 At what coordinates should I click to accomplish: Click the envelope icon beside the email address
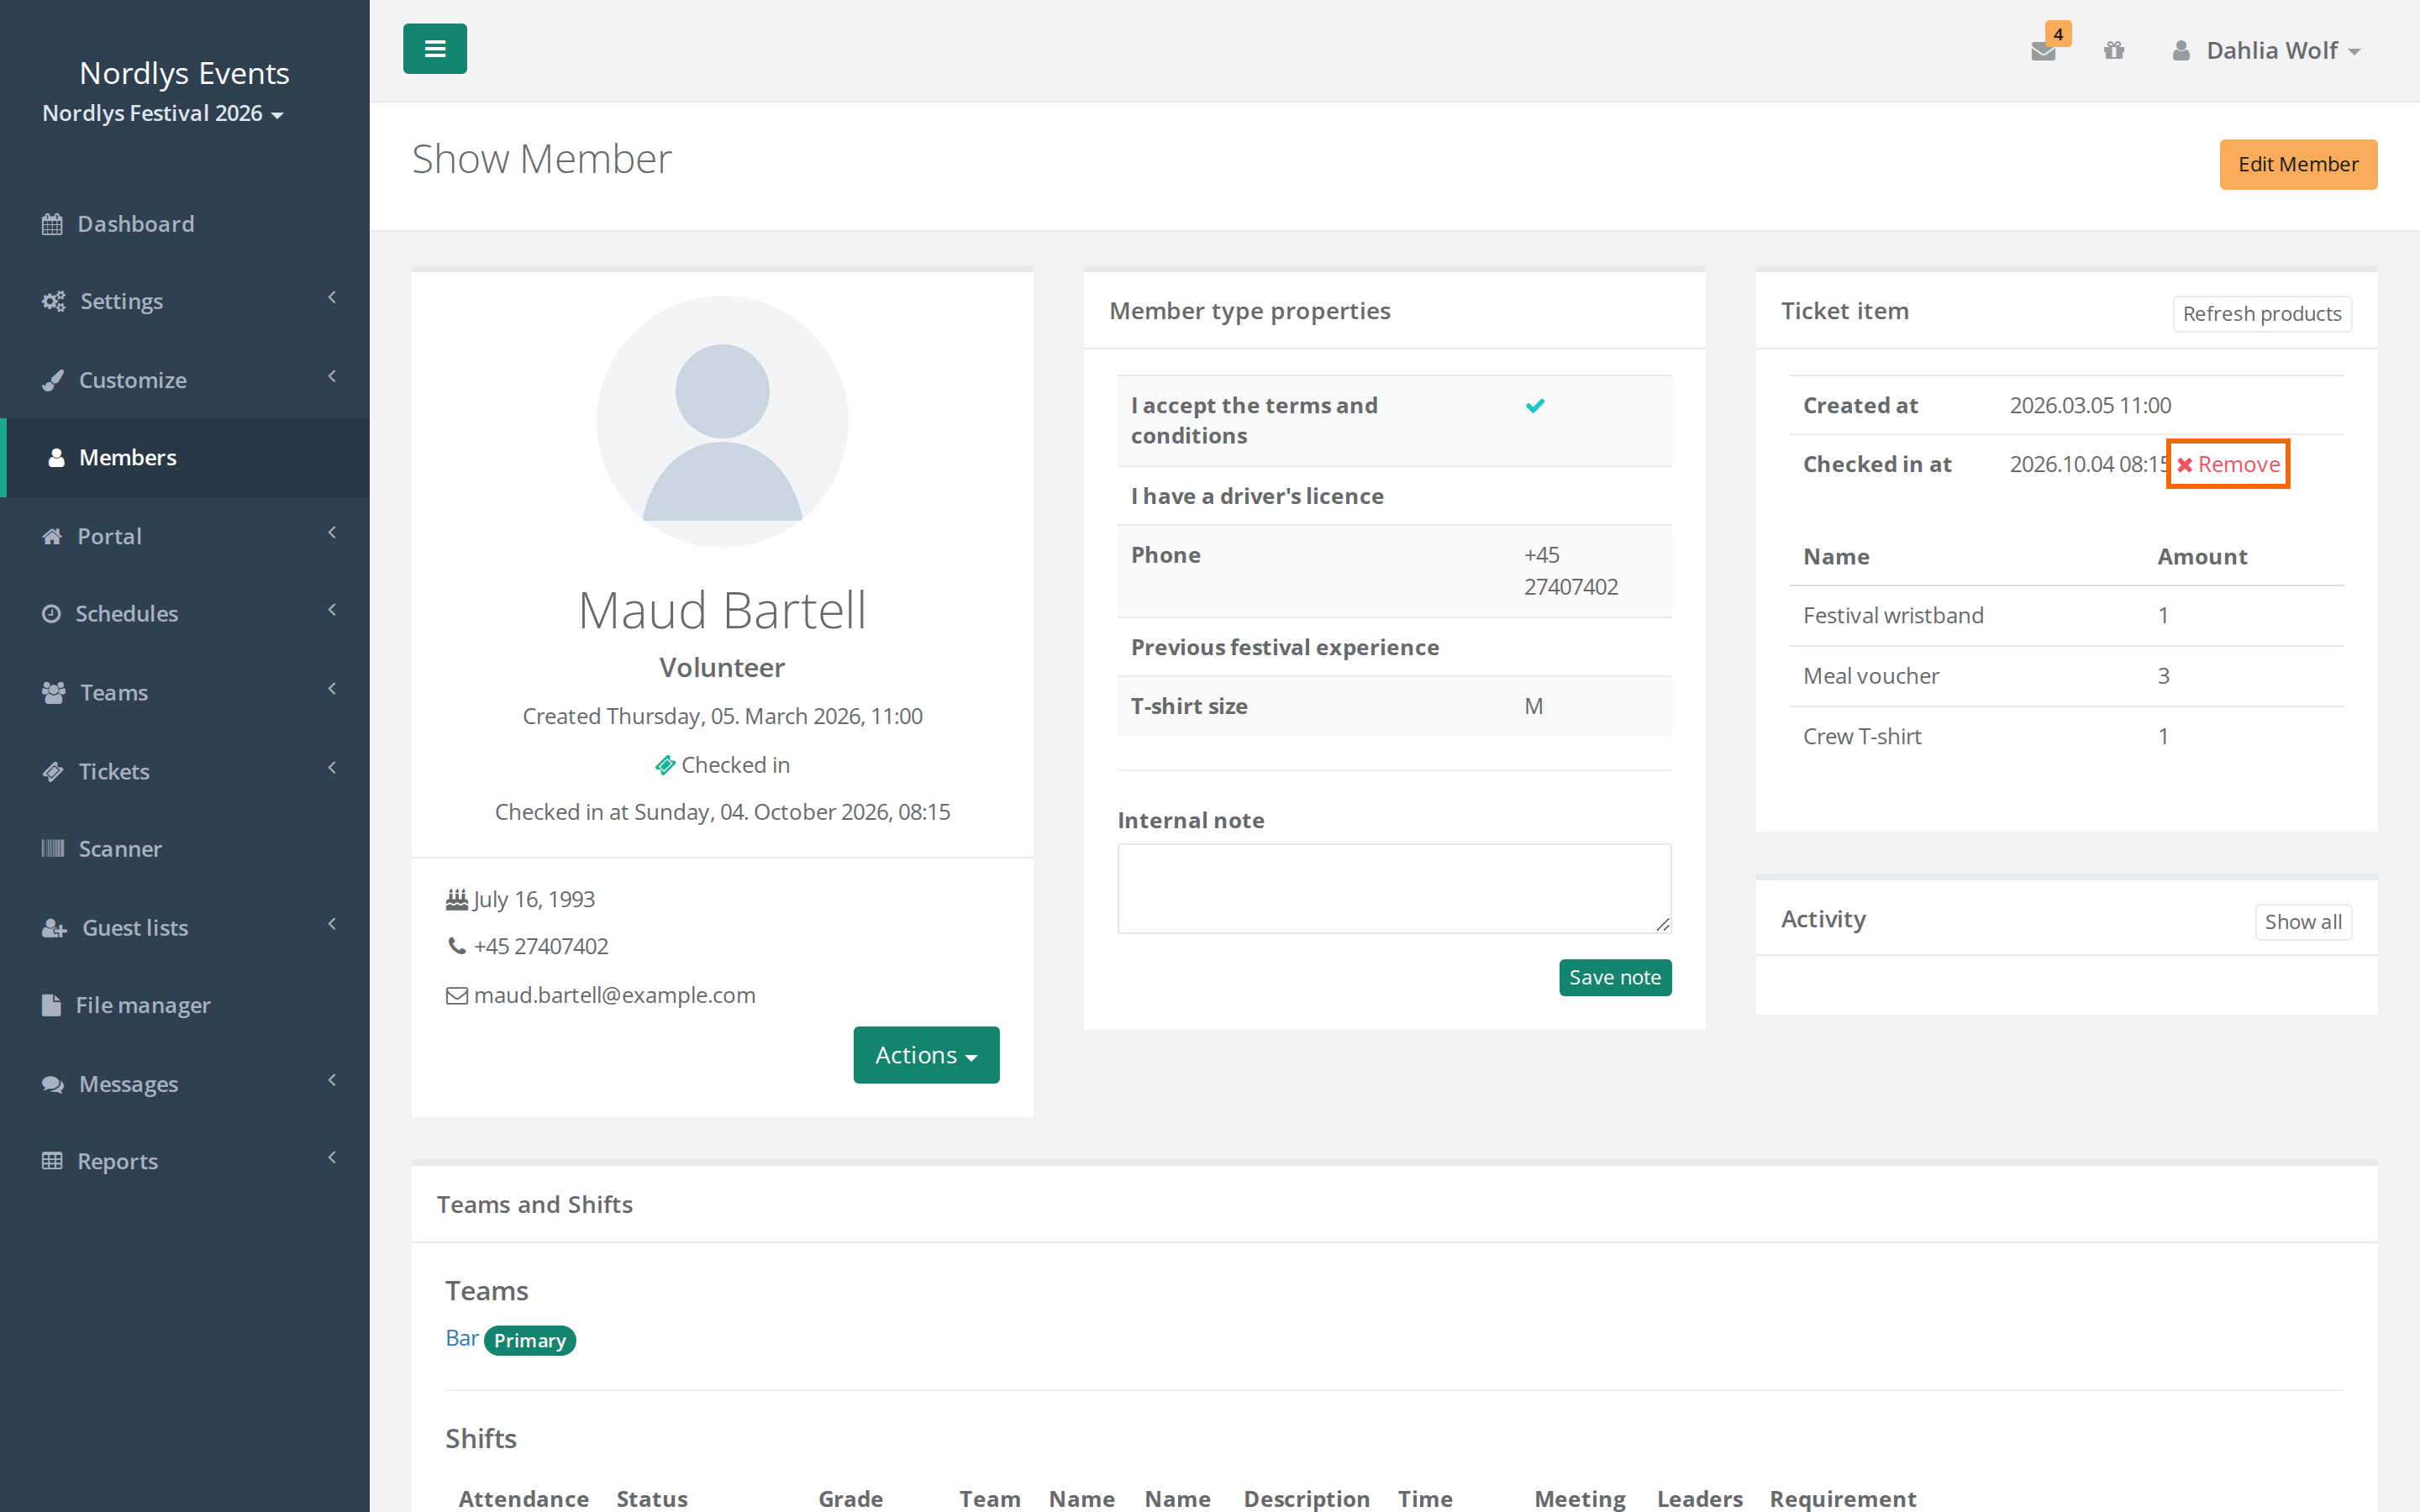pos(457,995)
